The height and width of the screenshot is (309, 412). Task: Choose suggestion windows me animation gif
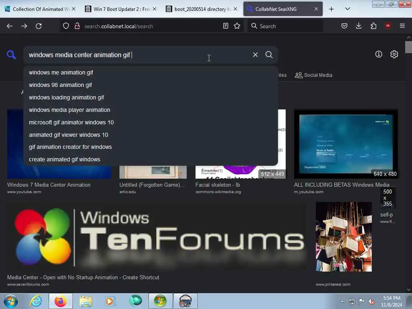(x=150, y=72)
